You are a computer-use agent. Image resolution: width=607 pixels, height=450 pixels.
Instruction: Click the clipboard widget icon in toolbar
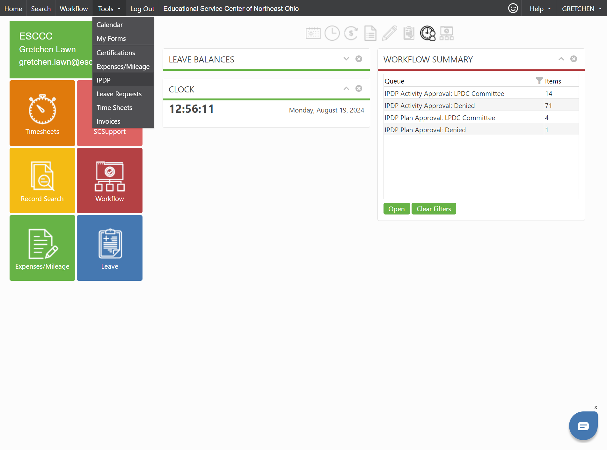tap(409, 33)
